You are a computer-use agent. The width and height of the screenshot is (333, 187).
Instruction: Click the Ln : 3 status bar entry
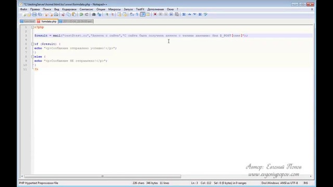[195, 183]
